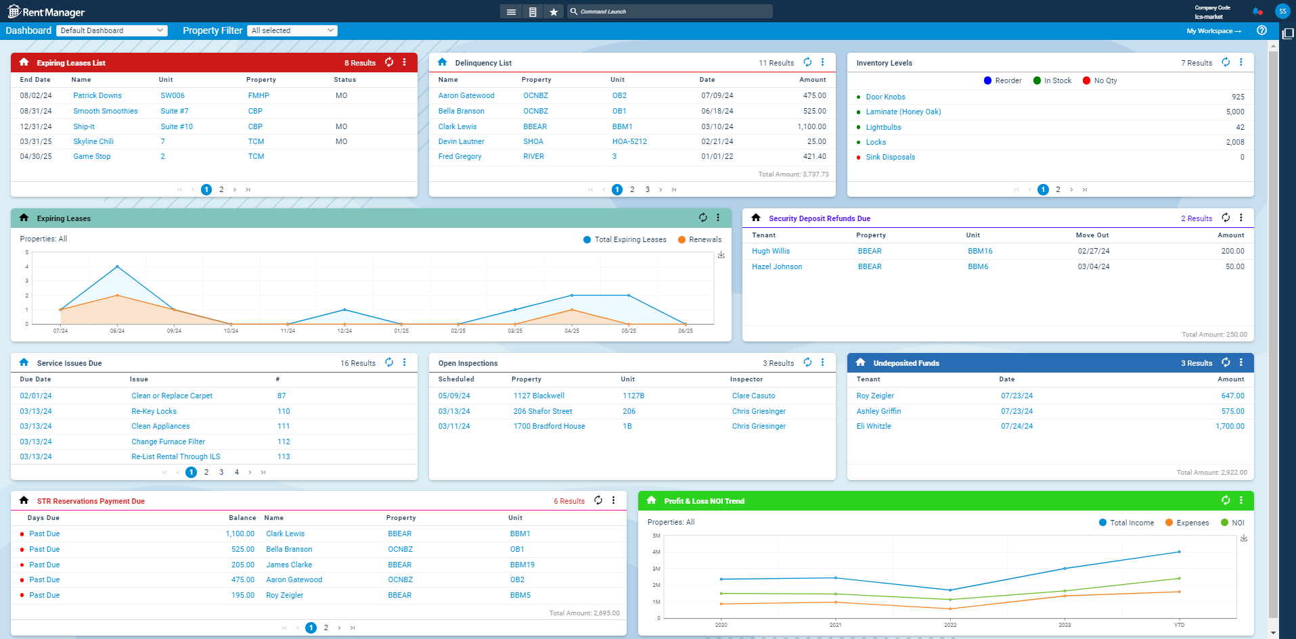This screenshot has height=639, width=1296.
Task: Open the document list icon in top bar
Action: [x=533, y=11]
